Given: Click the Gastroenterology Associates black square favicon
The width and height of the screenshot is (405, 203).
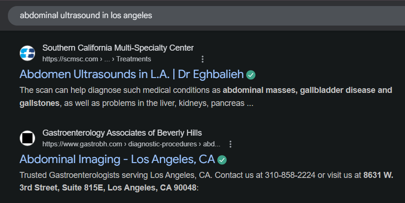Looking at the screenshot, I should (x=27, y=138).
